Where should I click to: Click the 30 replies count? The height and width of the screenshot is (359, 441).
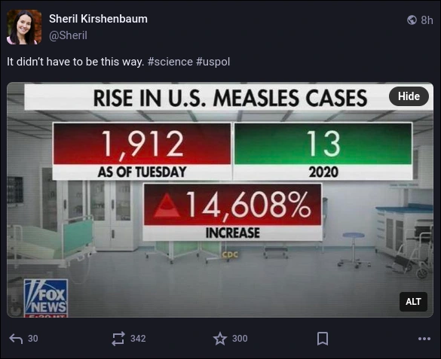[x=33, y=339]
